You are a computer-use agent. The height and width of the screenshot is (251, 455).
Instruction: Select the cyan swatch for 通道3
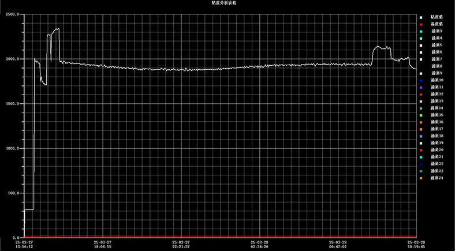click(x=421, y=31)
